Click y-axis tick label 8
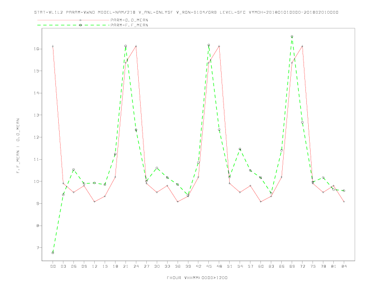The width and height of the screenshot is (375, 290). point(38,226)
